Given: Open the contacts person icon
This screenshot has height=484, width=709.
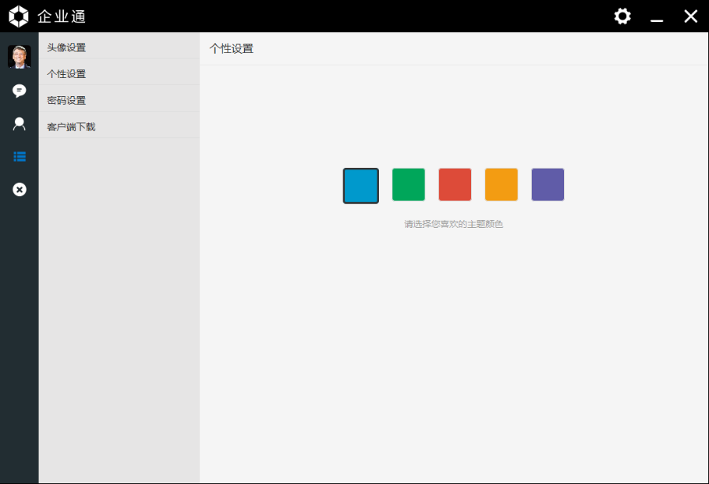Looking at the screenshot, I should point(19,124).
